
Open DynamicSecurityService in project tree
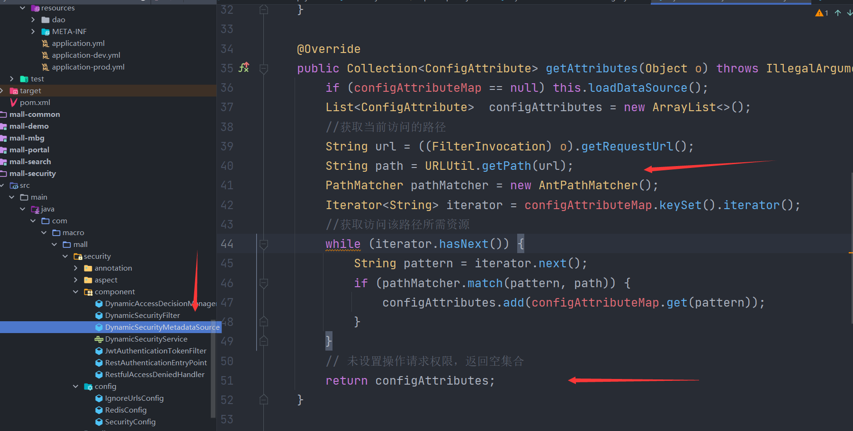click(146, 339)
